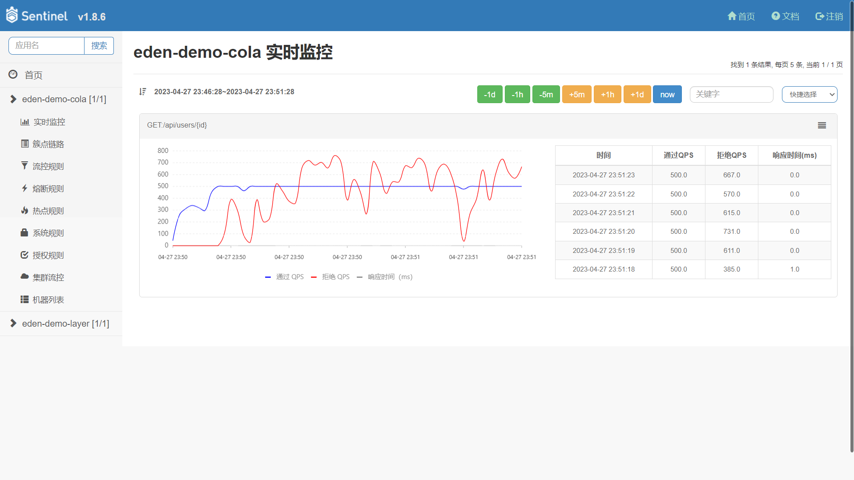Viewport: 854px width, 480px height.
Task: Click the bolt icon for 熔断规则
Action: (x=24, y=188)
